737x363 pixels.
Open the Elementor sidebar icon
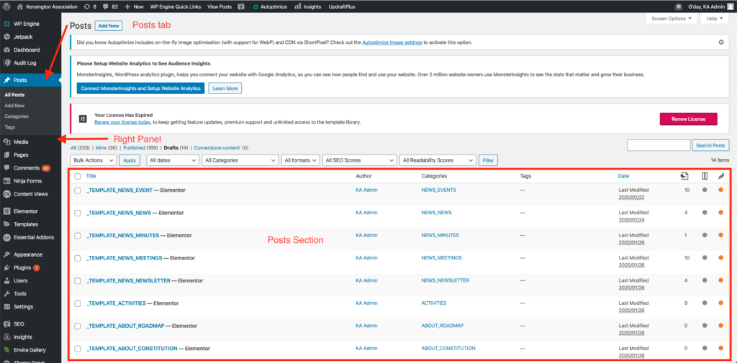[7, 211]
